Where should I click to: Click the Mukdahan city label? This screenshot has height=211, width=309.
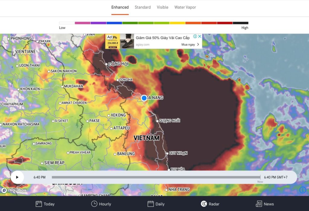tap(74, 86)
